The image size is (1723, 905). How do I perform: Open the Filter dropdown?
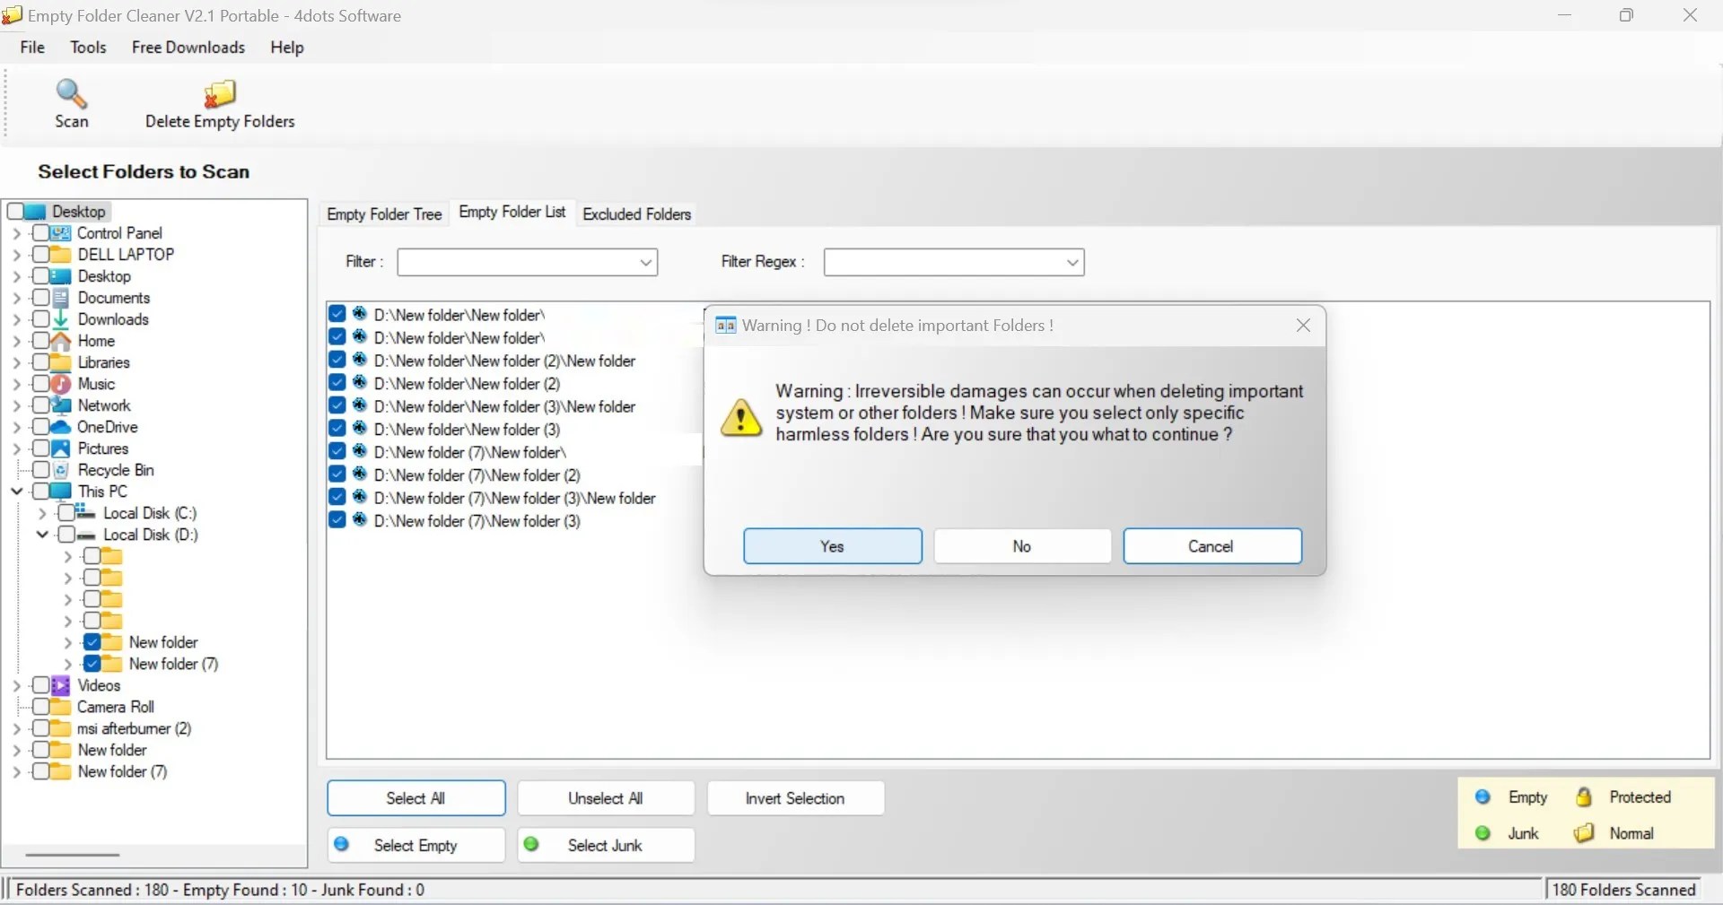pos(646,263)
